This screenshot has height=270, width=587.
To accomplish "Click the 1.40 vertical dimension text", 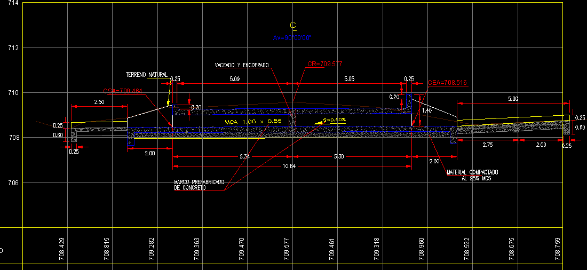I will [426, 110].
